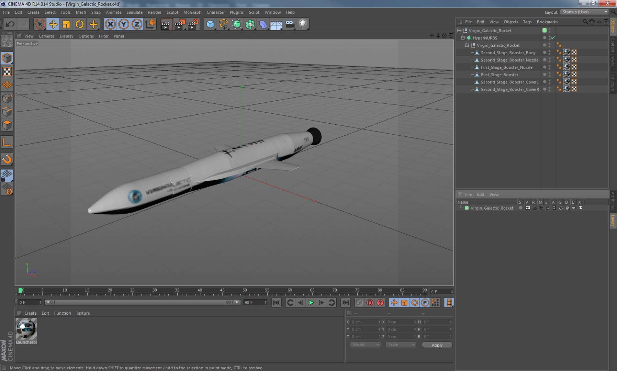
Task: Switch to Texture mode in left palette
Action: (x=7, y=71)
